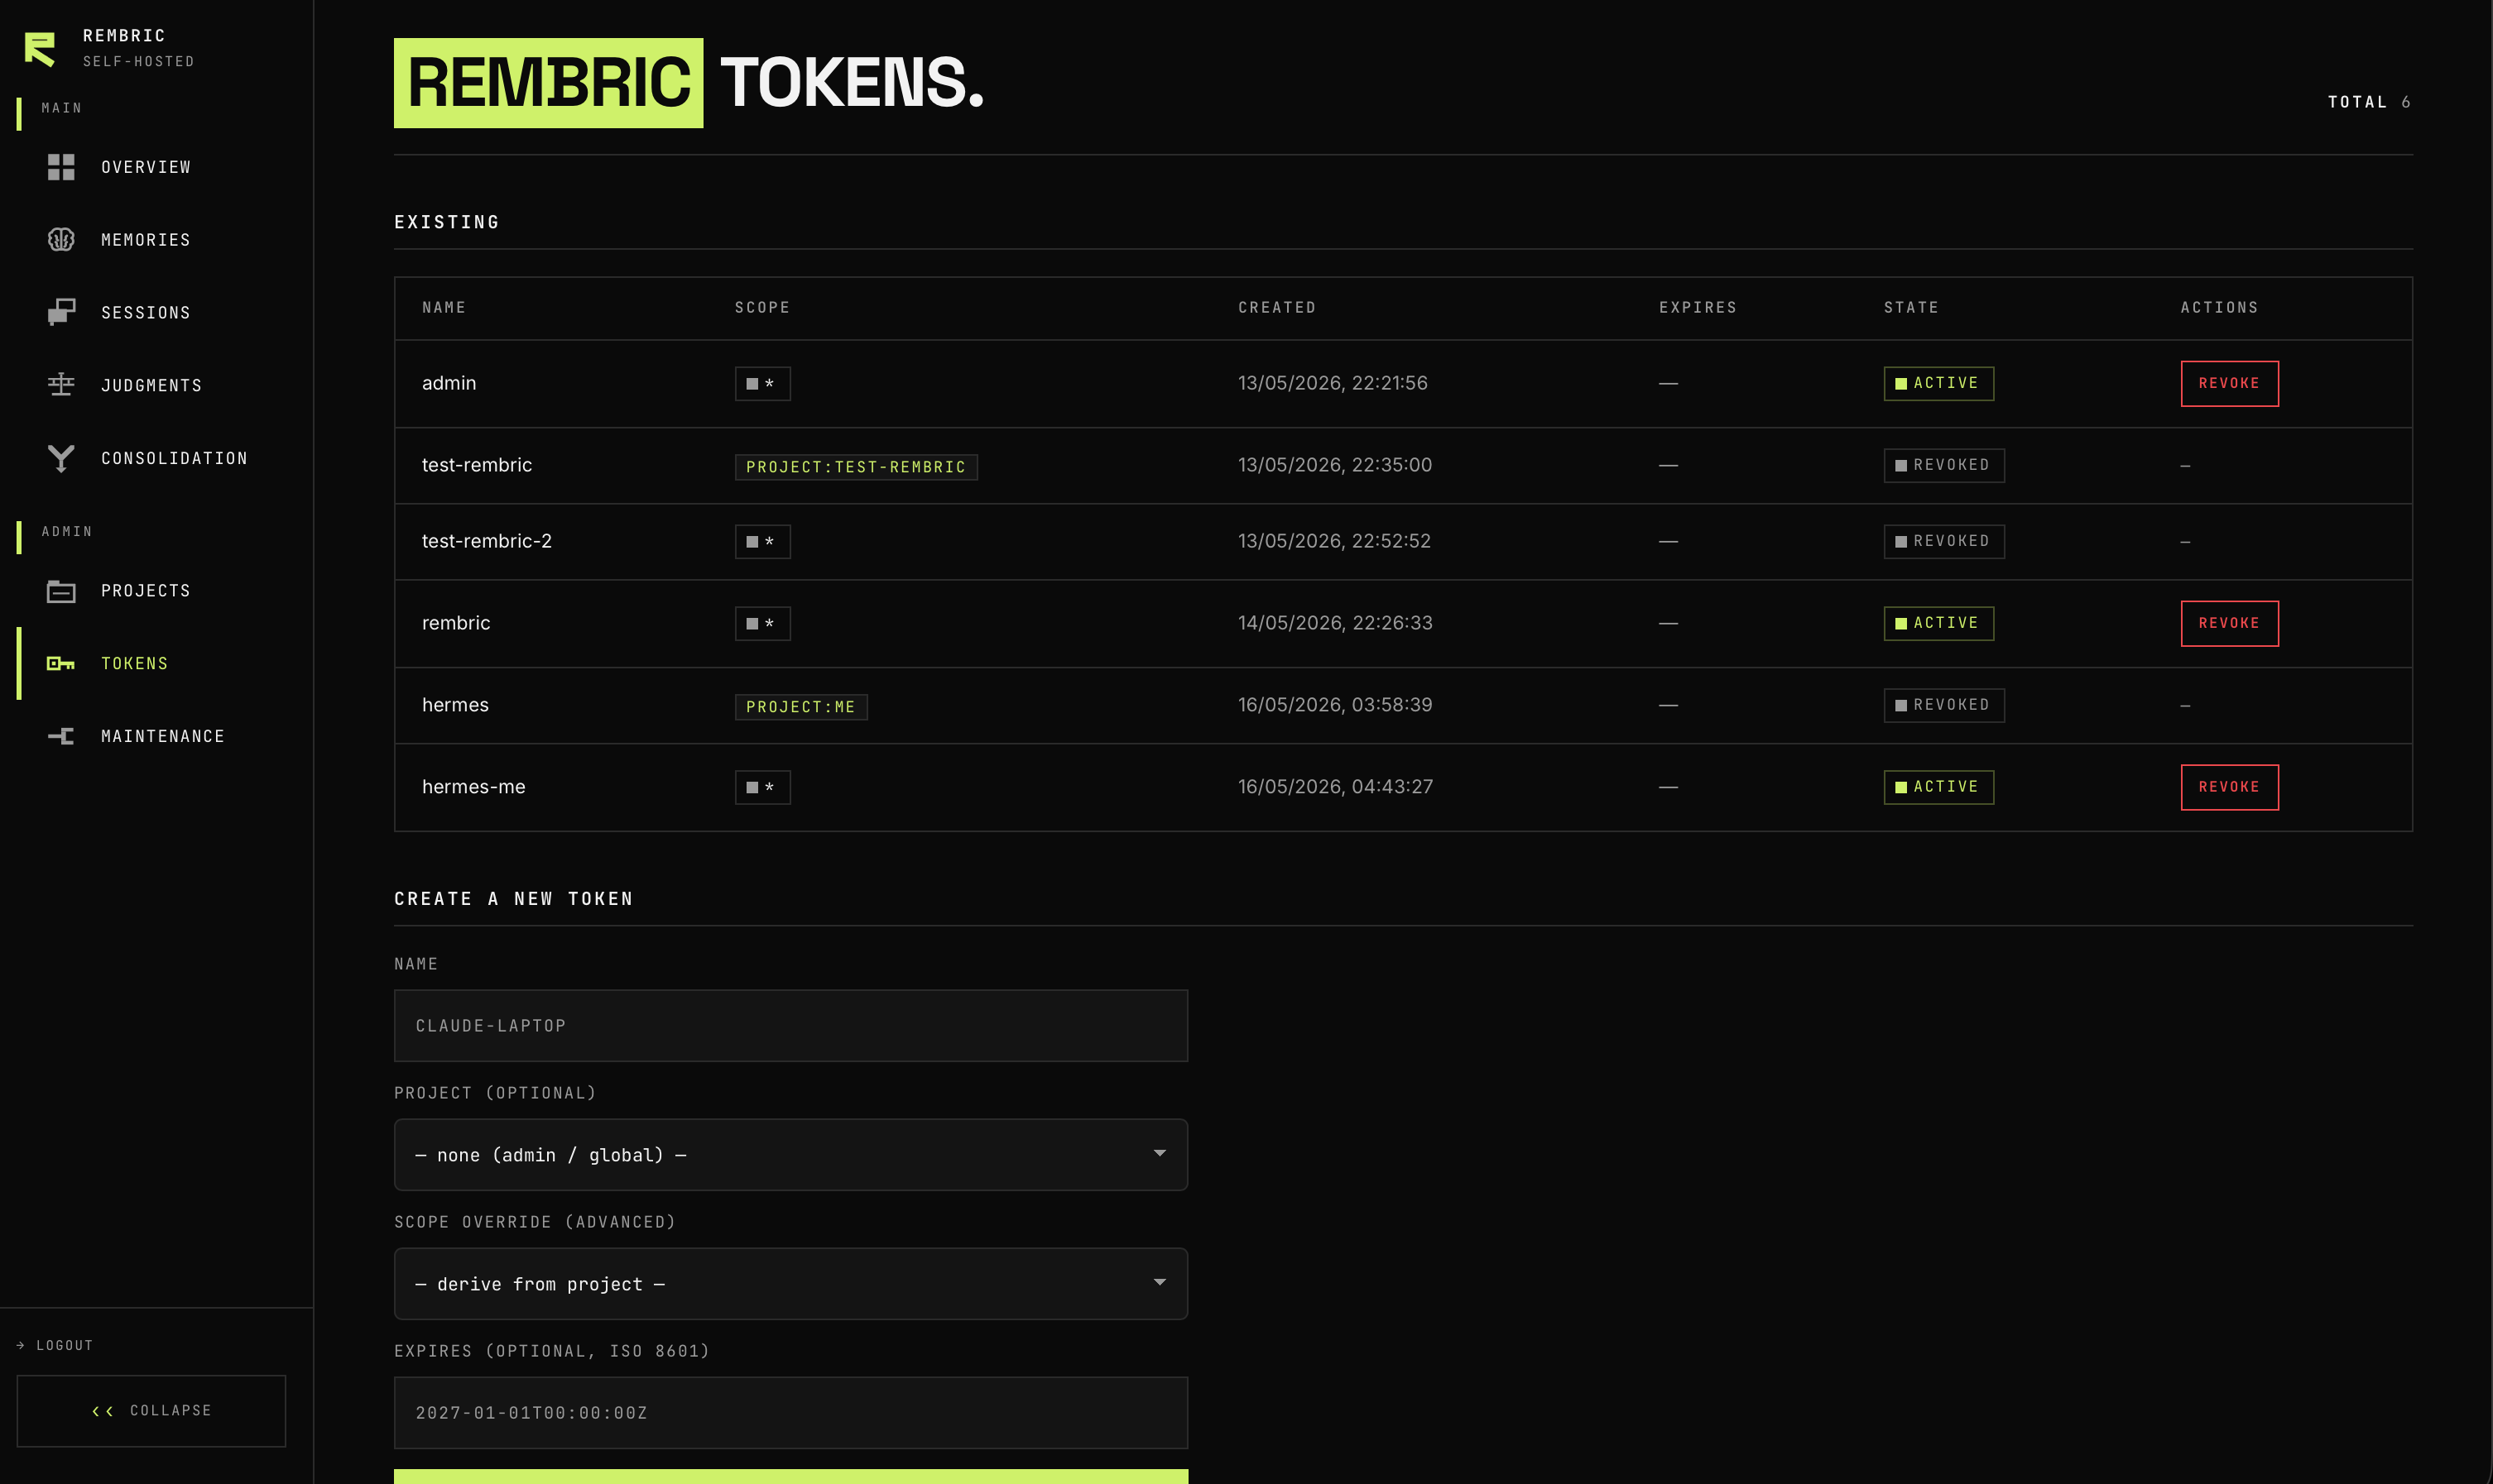Click the Projects folder icon
The image size is (2493, 1484).
61,591
